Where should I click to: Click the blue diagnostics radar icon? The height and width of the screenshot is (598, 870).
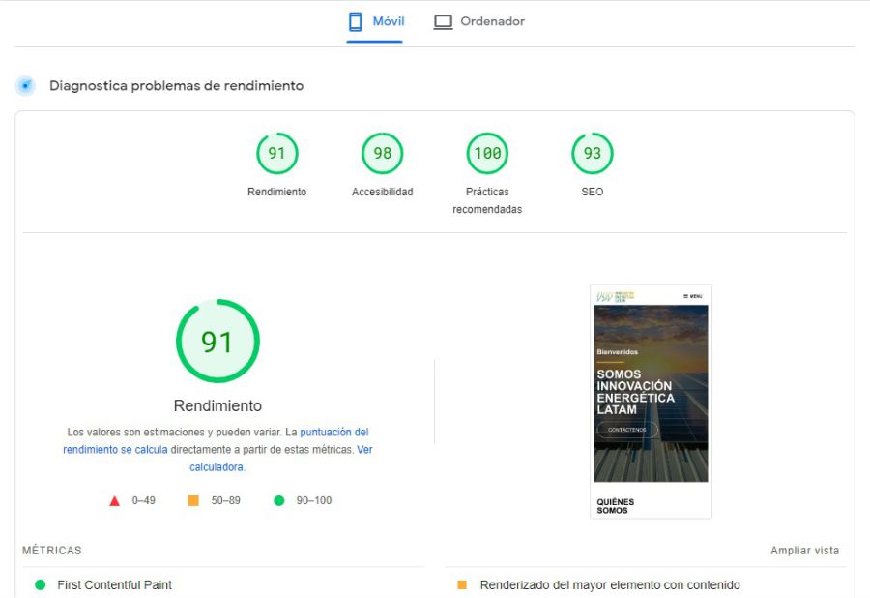[x=25, y=85]
